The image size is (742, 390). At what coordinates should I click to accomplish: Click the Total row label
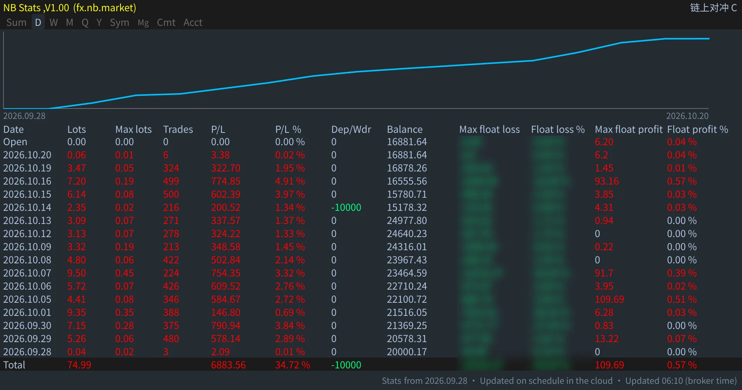(x=14, y=365)
